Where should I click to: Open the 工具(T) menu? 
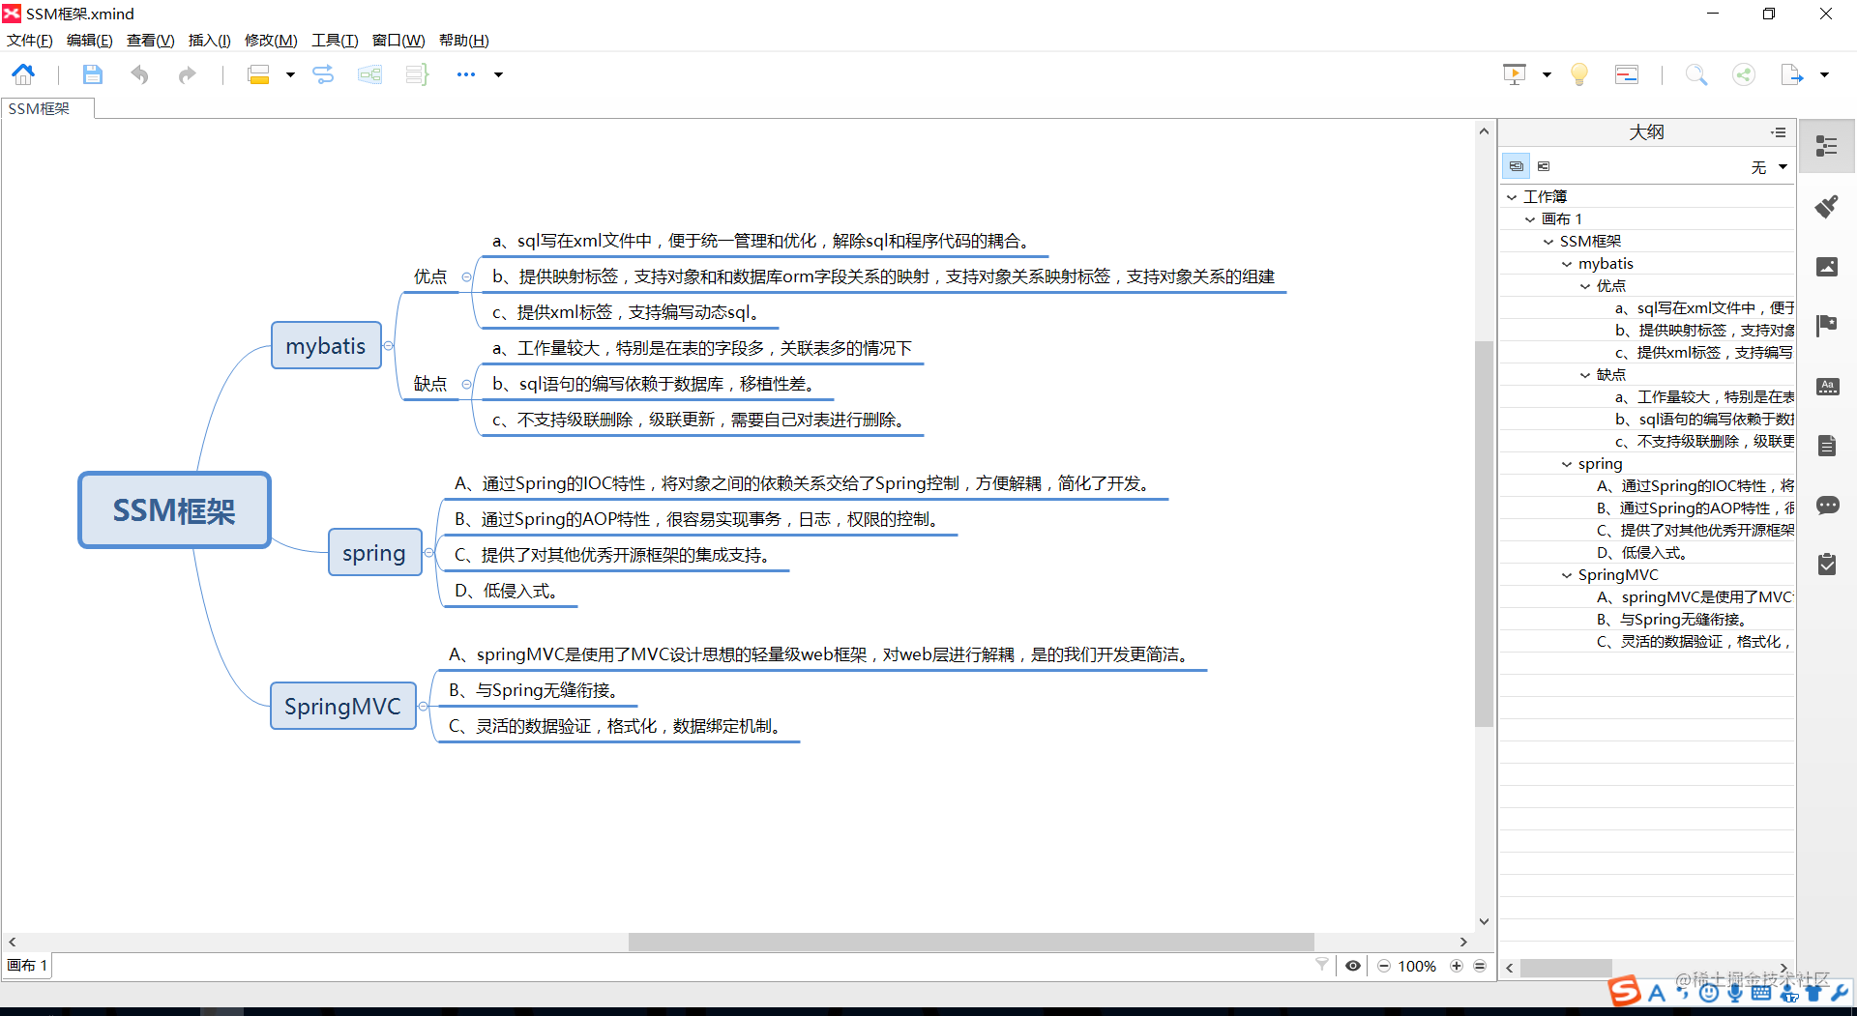pyautogui.click(x=333, y=40)
